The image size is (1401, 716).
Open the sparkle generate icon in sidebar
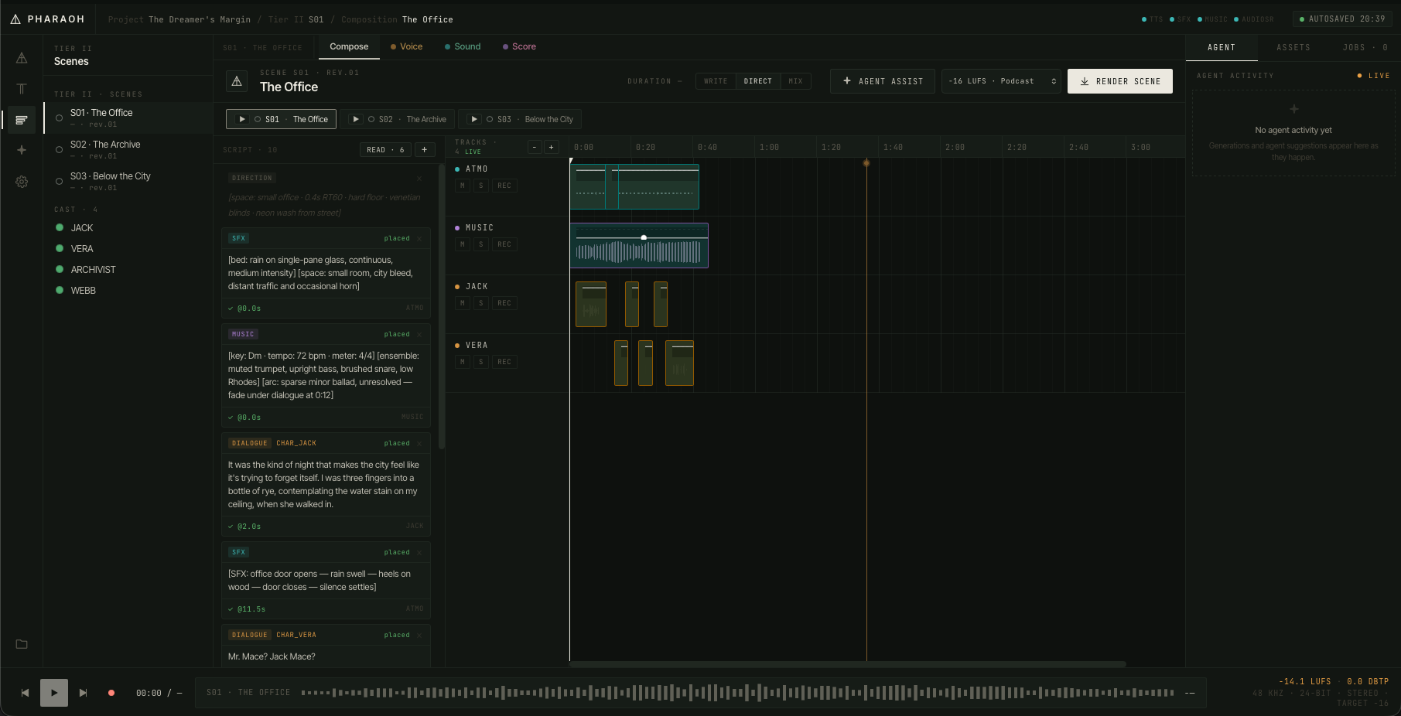coord(22,150)
